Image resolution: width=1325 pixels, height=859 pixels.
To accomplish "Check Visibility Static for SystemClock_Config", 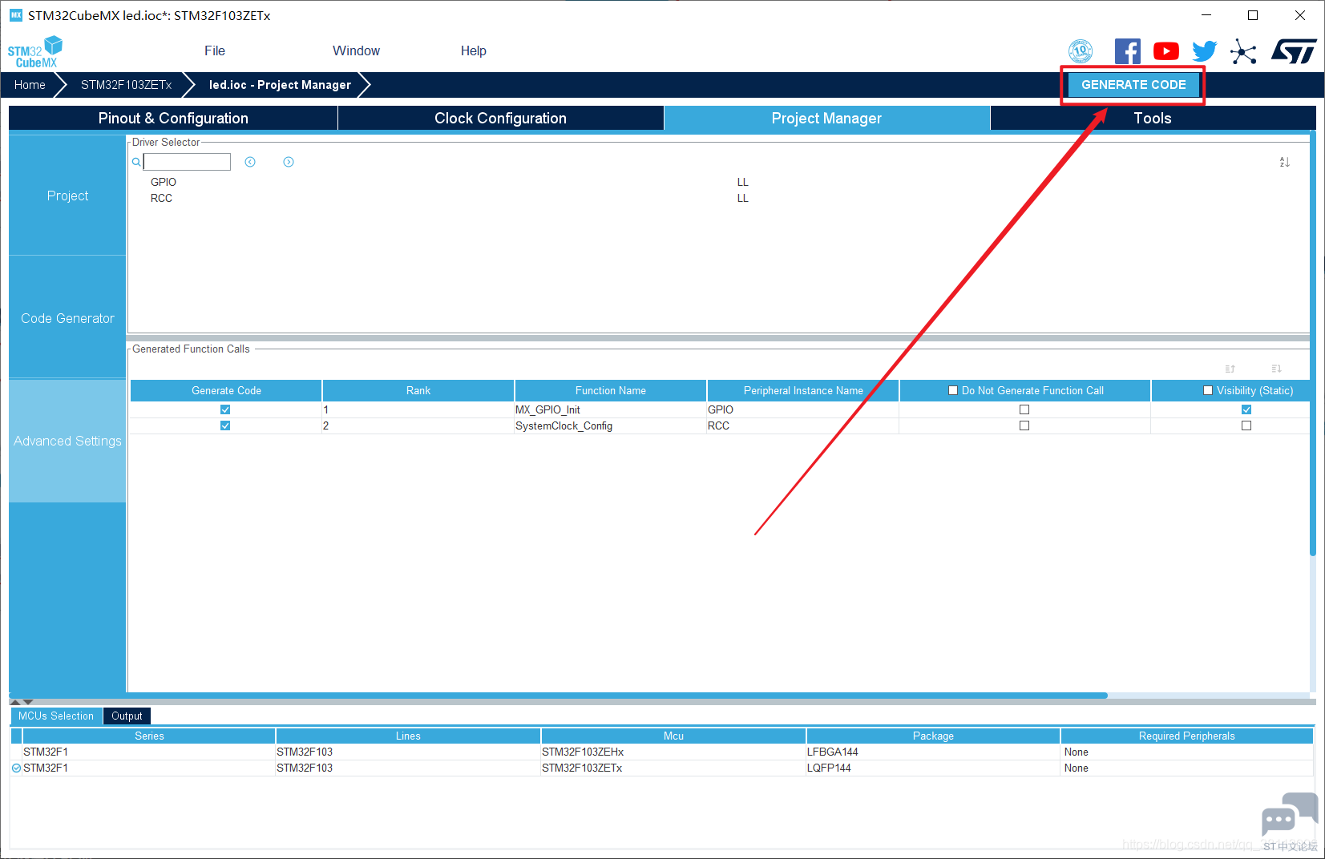I will [x=1246, y=425].
